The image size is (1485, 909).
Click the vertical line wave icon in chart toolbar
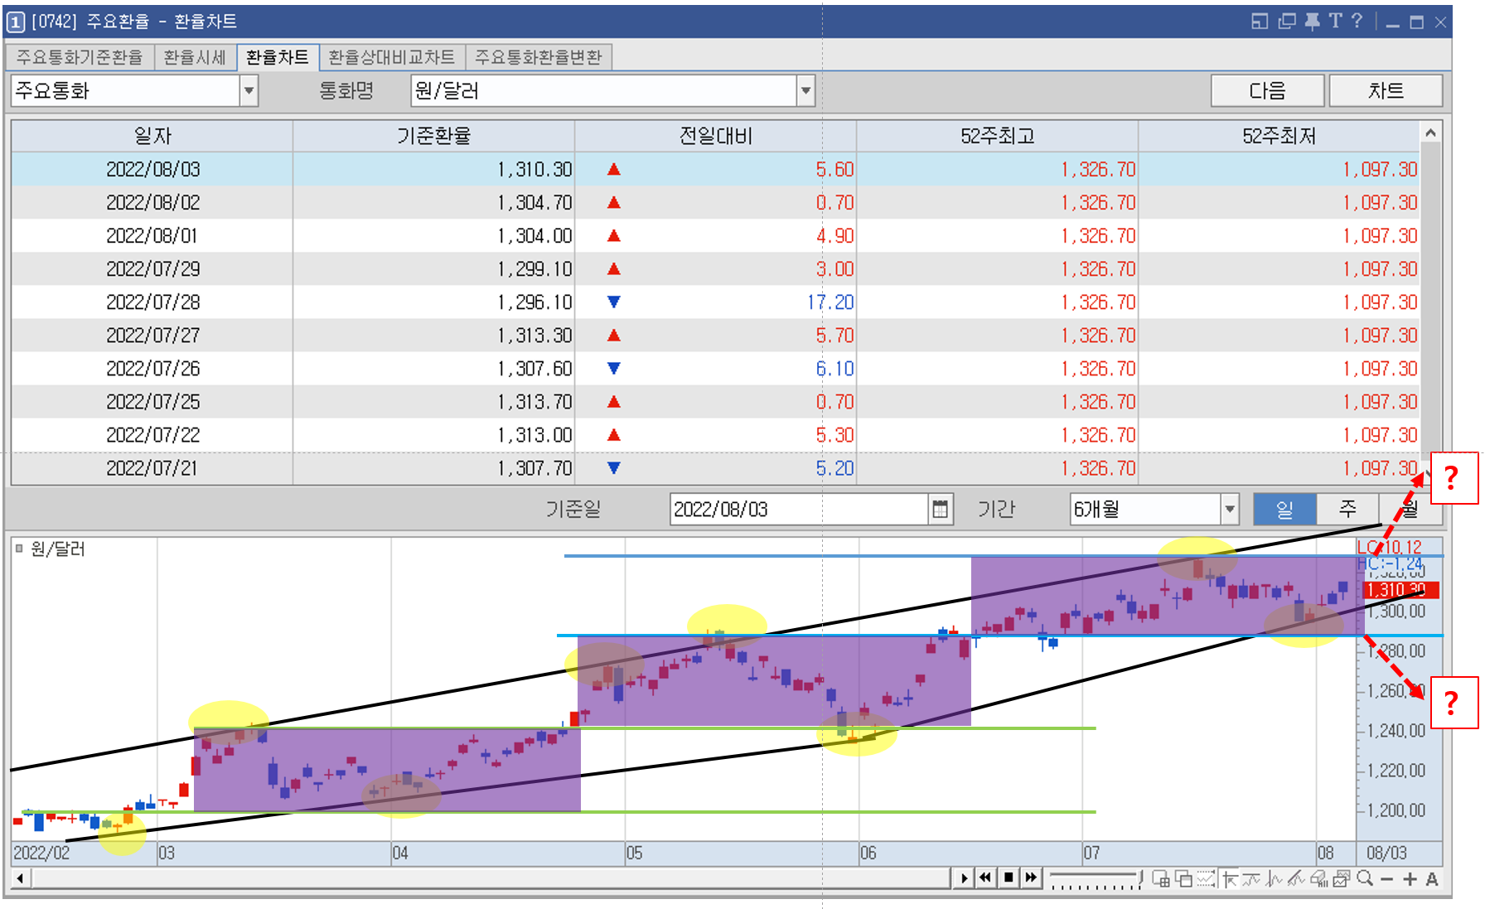pos(1275,878)
